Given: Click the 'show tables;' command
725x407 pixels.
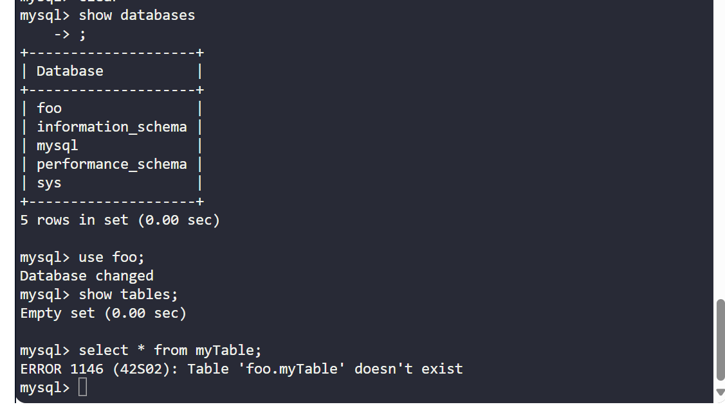Looking at the screenshot, I should [128, 295].
